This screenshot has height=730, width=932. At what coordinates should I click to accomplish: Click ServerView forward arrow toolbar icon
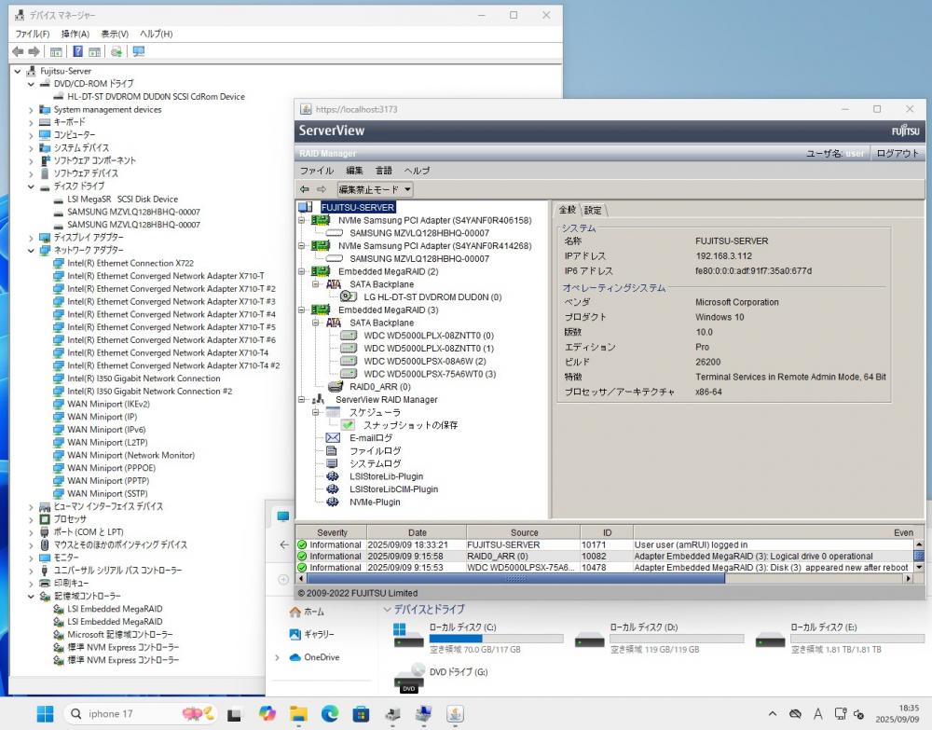coord(322,189)
